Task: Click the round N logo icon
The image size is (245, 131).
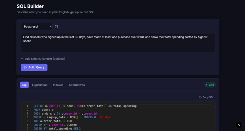Action: click(239, 125)
